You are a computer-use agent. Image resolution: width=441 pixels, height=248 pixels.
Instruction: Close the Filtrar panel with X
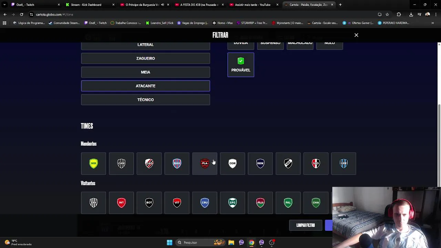pos(356,35)
